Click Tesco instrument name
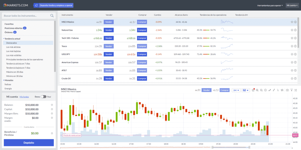Viewport: 301px width, 150px height. tap(64, 46)
